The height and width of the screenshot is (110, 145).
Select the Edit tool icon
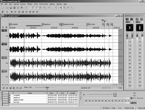point(61,8)
